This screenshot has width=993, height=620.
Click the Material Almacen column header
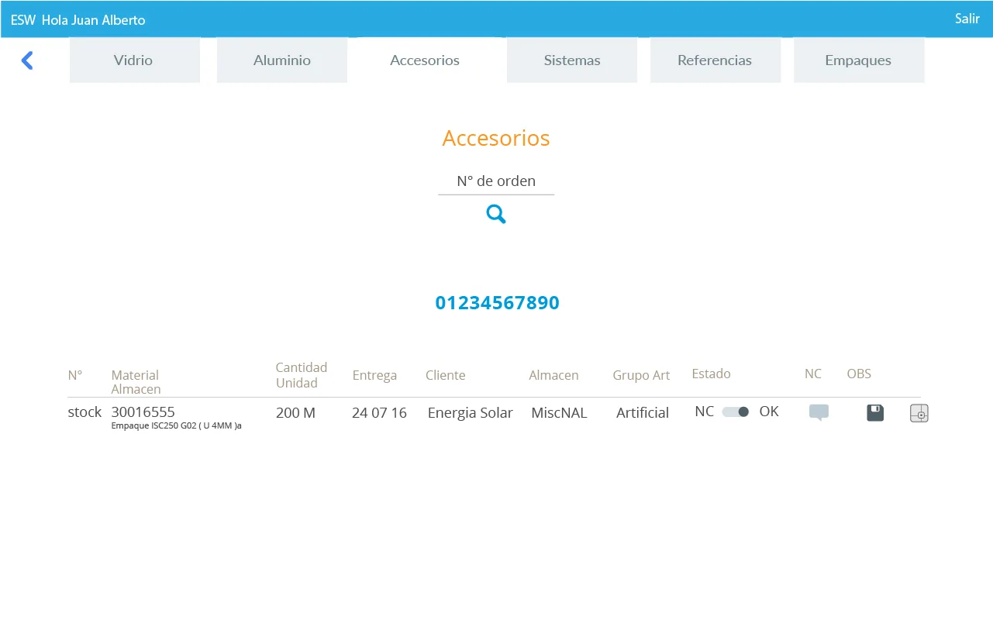coord(136,382)
